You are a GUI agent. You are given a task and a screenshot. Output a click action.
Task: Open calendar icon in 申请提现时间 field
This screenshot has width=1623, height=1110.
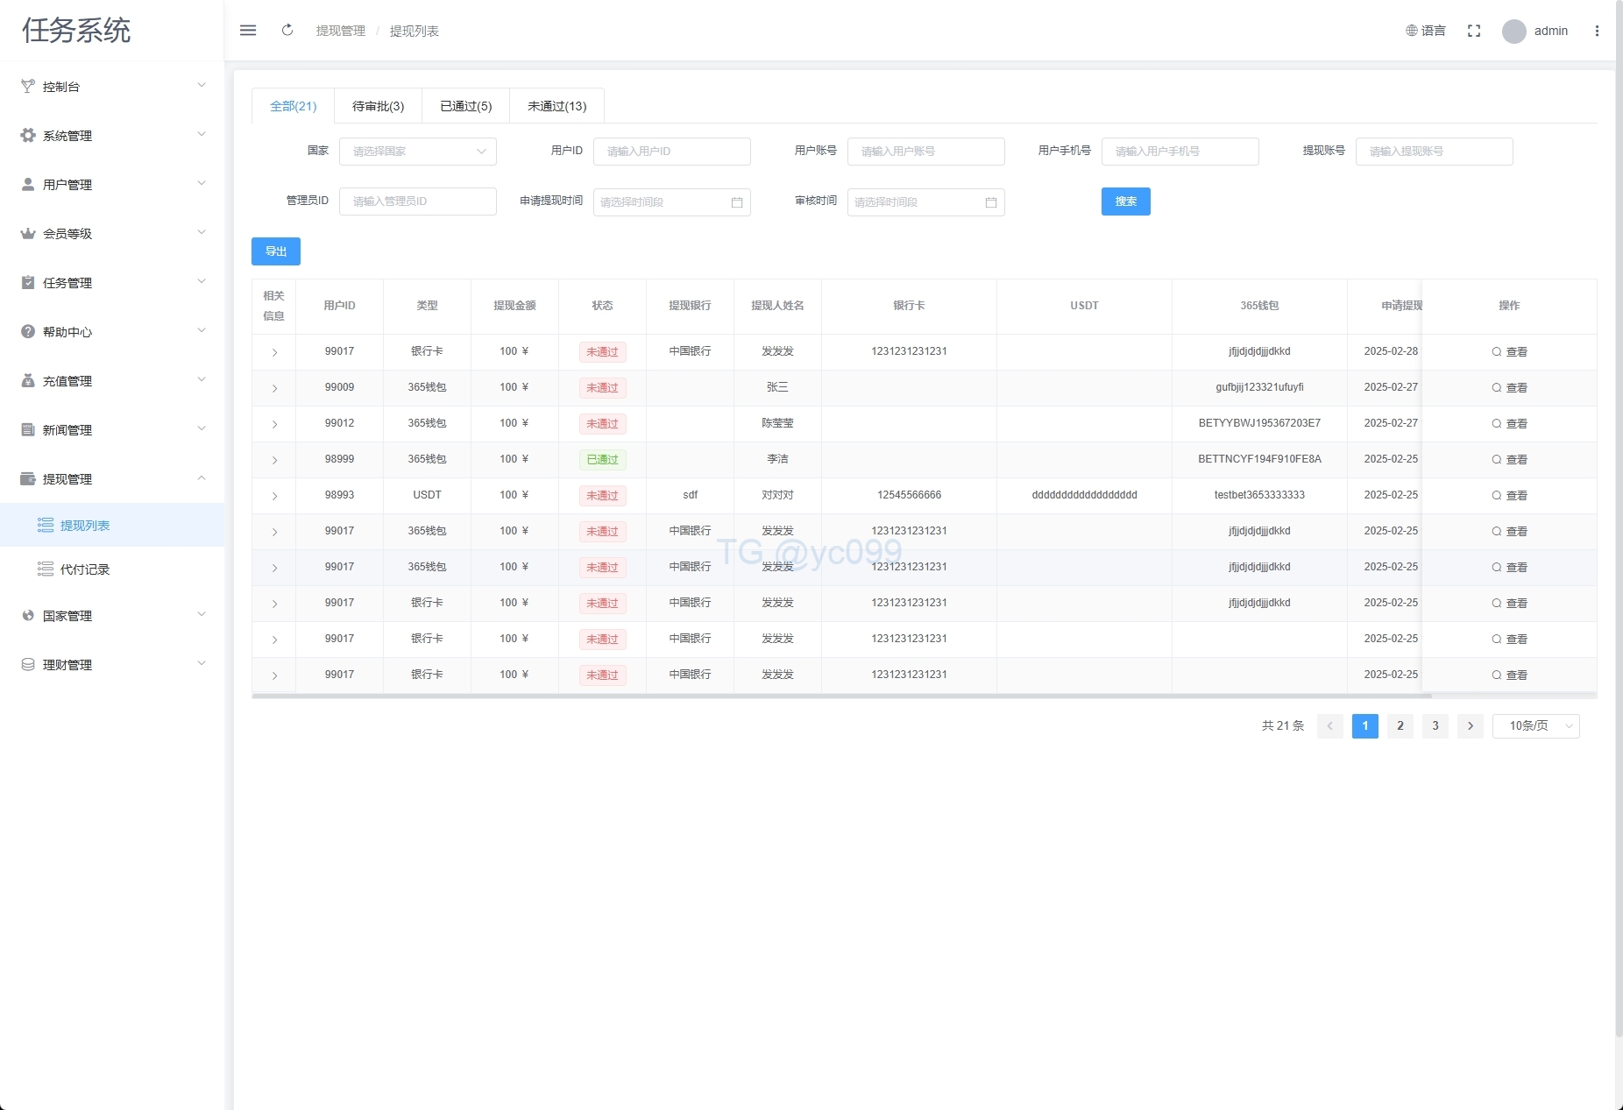click(x=737, y=202)
